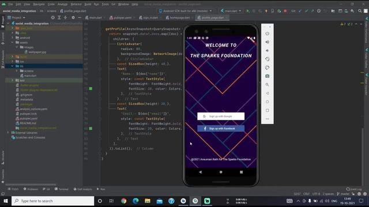
Task: Open the Project view selector dropdown
Action: tap(17, 18)
